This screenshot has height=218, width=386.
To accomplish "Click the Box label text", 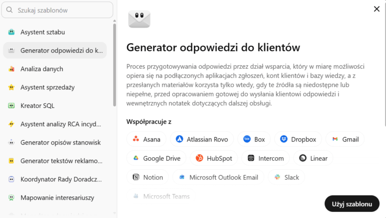I will [259, 139].
